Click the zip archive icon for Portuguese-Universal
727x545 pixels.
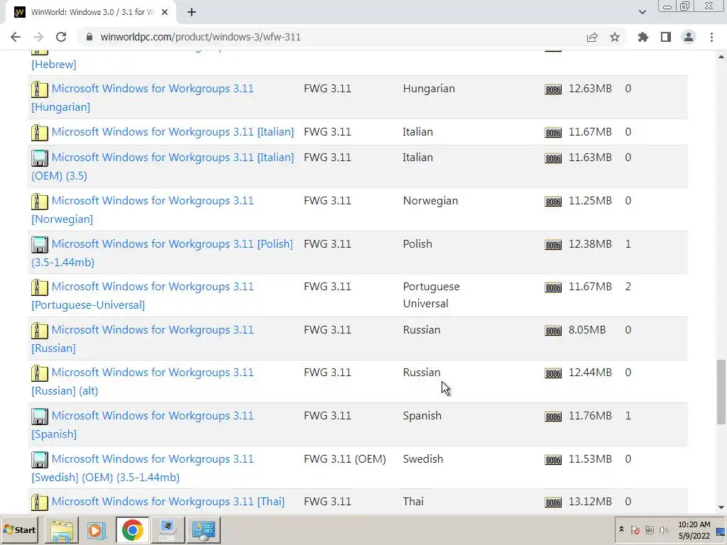coord(40,287)
